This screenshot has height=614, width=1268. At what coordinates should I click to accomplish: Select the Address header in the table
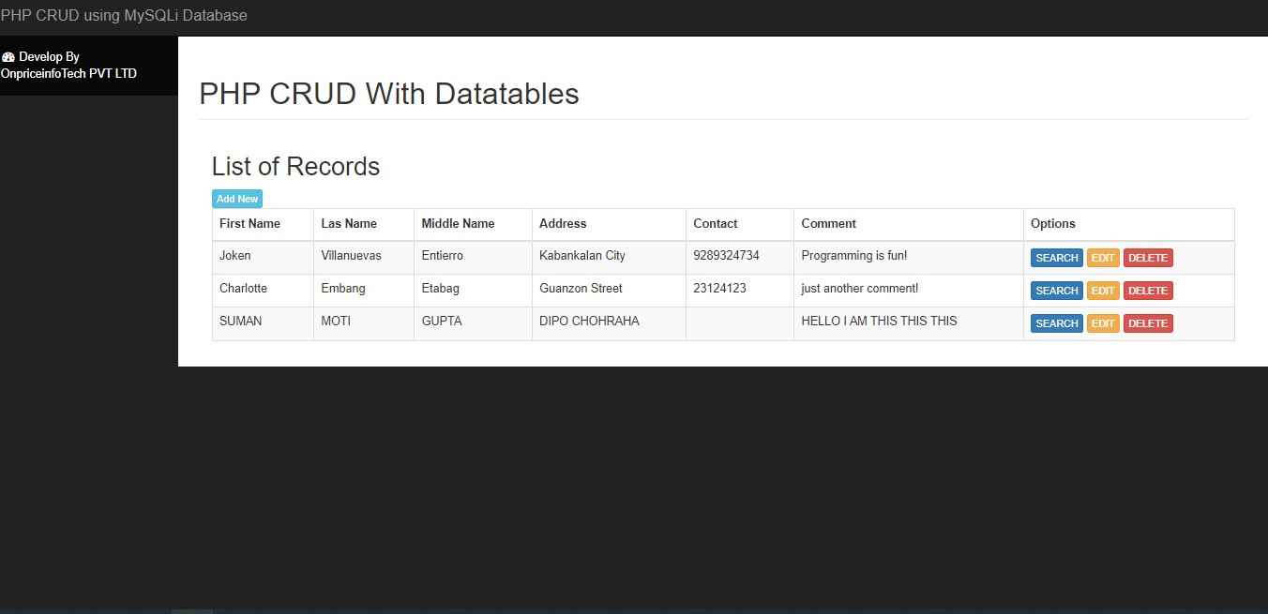(563, 223)
